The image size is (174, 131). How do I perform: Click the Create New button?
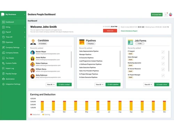157,15
